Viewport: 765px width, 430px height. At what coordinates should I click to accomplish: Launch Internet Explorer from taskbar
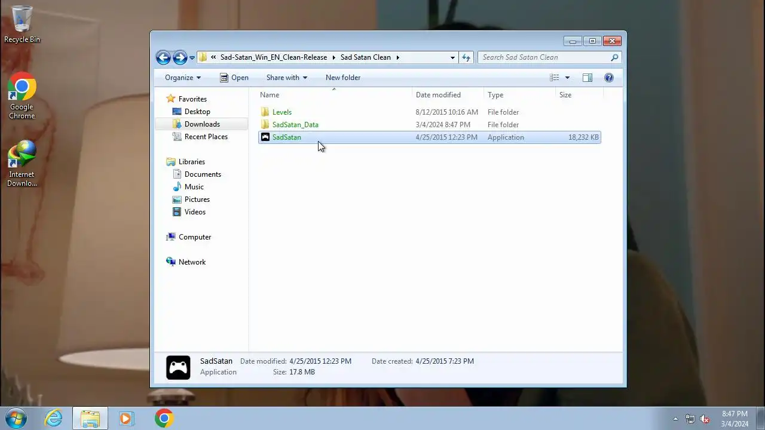[54, 419]
